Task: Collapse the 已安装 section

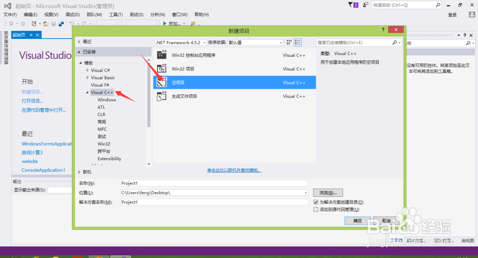Action: (x=79, y=52)
